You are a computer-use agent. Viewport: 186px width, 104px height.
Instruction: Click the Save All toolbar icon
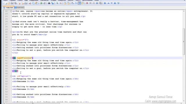pyautogui.click(x=15, y=3)
